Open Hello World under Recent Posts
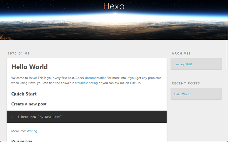 [x=182, y=94]
